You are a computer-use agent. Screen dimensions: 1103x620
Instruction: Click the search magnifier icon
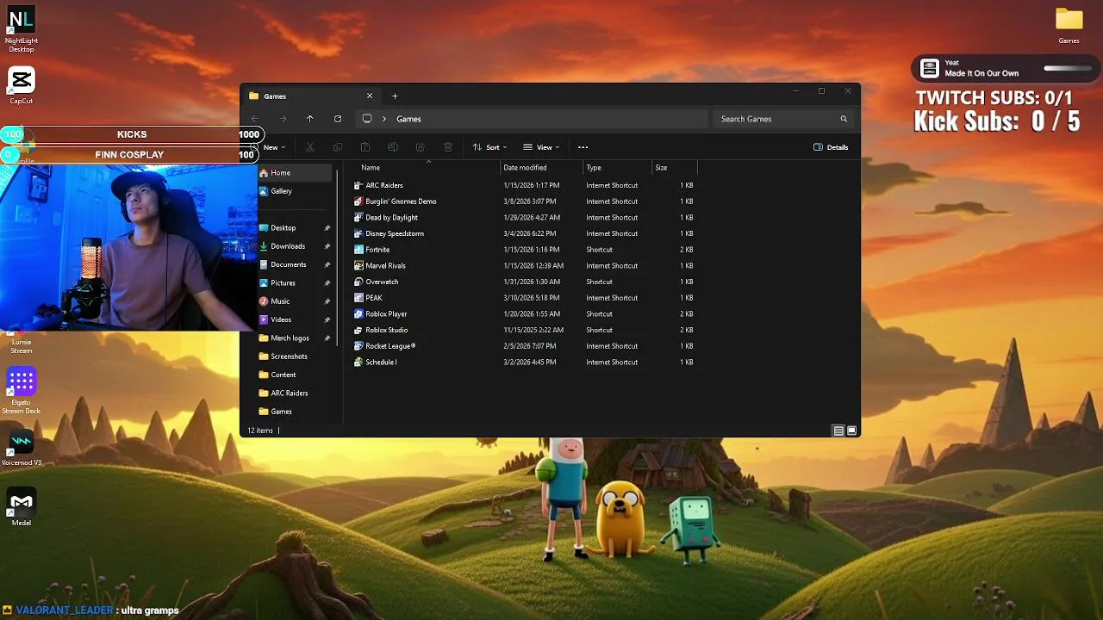click(x=844, y=119)
